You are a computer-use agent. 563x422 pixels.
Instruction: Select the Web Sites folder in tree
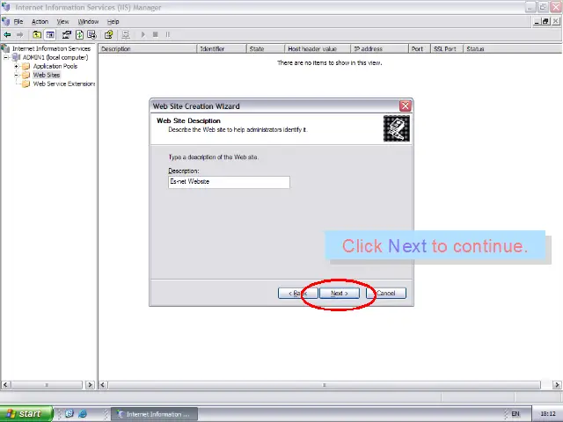tap(46, 75)
